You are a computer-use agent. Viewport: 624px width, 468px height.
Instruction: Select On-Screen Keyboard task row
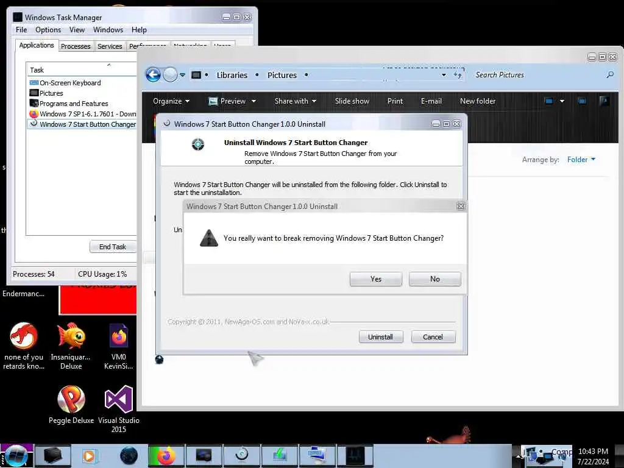click(82, 83)
